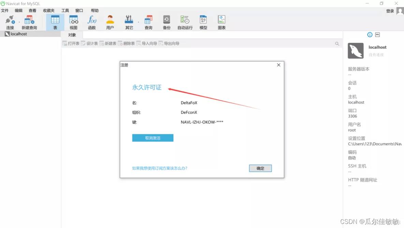
Task: Launch the 导入向导 import wizard
Action: pos(147,44)
